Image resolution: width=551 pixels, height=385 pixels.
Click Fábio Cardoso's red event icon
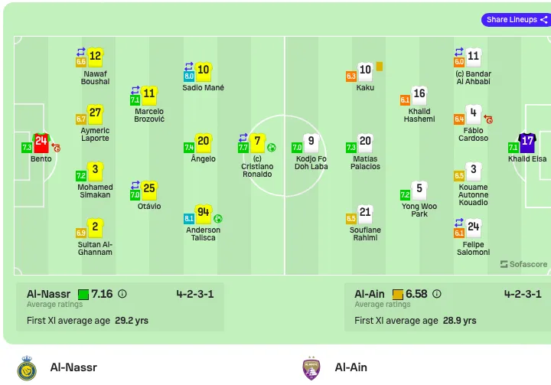pos(488,119)
